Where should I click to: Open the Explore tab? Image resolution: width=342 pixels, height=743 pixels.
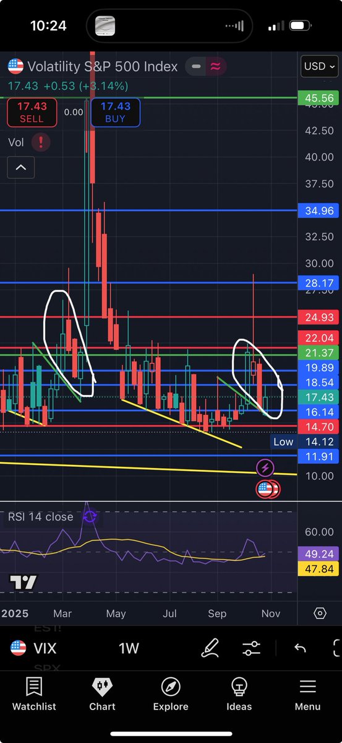pyautogui.click(x=171, y=694)
